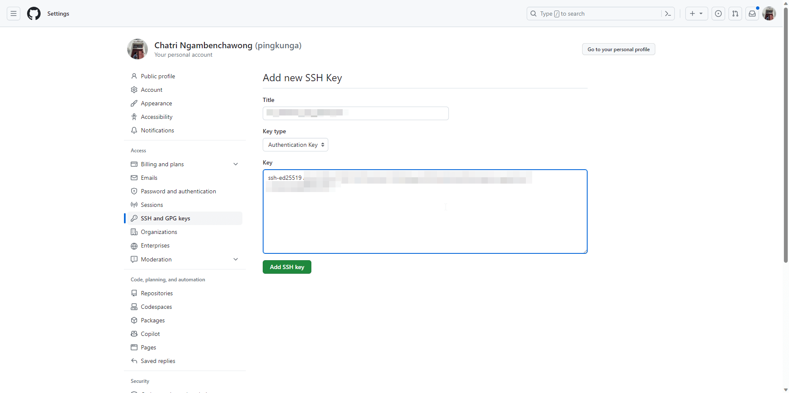The width and height of the screenshot is (789, 393).
Task: Open the command palette terminal icon
Action: point(668,14)
